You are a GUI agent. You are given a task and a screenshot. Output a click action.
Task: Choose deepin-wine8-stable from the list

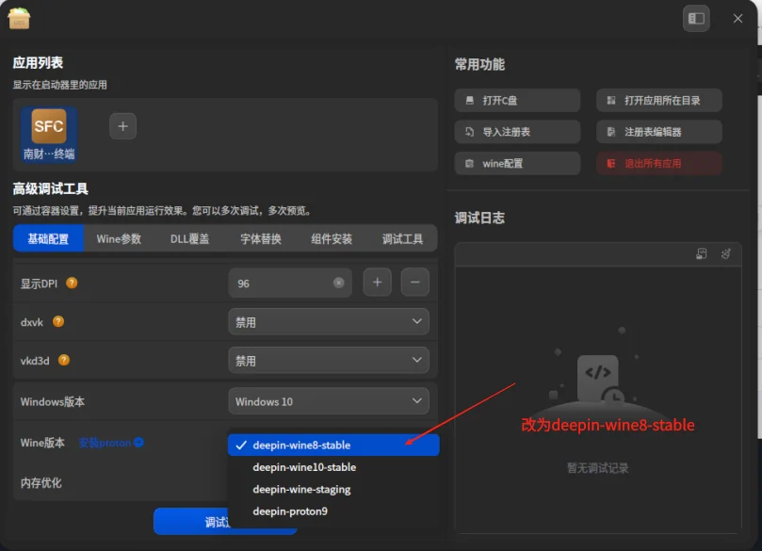333,446
